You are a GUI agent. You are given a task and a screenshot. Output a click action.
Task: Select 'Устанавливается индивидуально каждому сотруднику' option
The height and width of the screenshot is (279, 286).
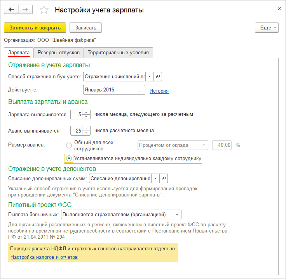69,158
